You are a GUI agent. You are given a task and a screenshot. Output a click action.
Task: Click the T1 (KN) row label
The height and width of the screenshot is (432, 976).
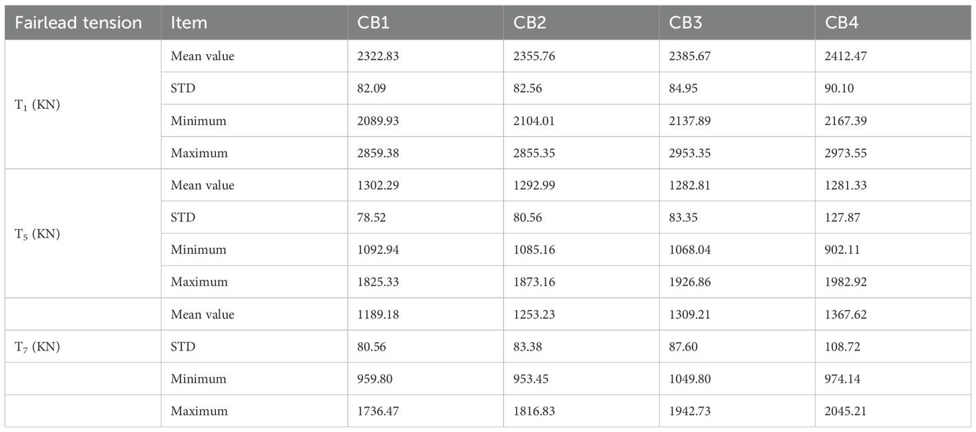tap(37, 105)
